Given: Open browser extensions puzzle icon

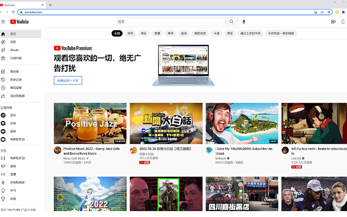Looking at the screenshot, I should (343, 12).
